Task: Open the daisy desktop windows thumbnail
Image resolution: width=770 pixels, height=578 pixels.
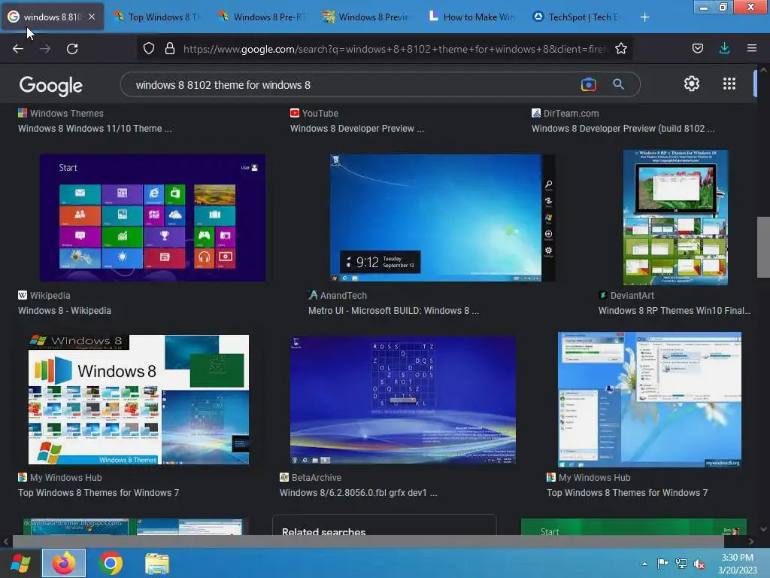Action: point(650,400)
